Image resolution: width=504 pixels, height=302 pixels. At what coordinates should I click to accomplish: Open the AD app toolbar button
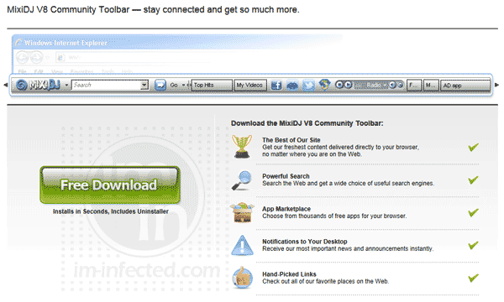pos(465,86)
